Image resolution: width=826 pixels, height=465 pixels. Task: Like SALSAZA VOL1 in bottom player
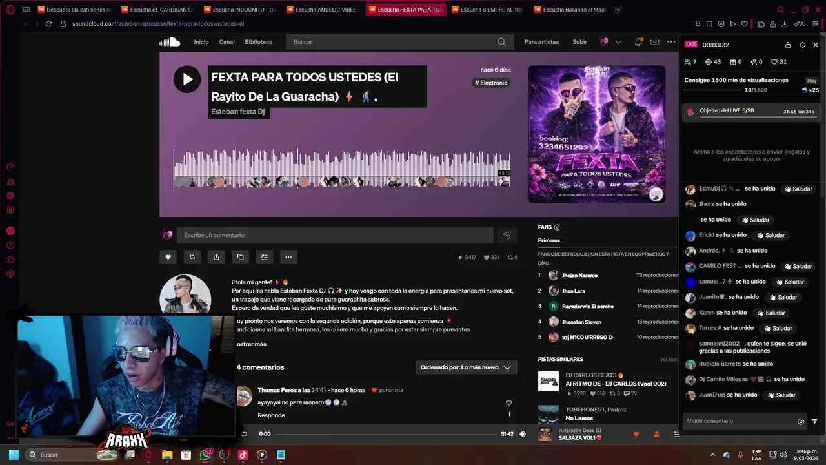tap(636, 434)
